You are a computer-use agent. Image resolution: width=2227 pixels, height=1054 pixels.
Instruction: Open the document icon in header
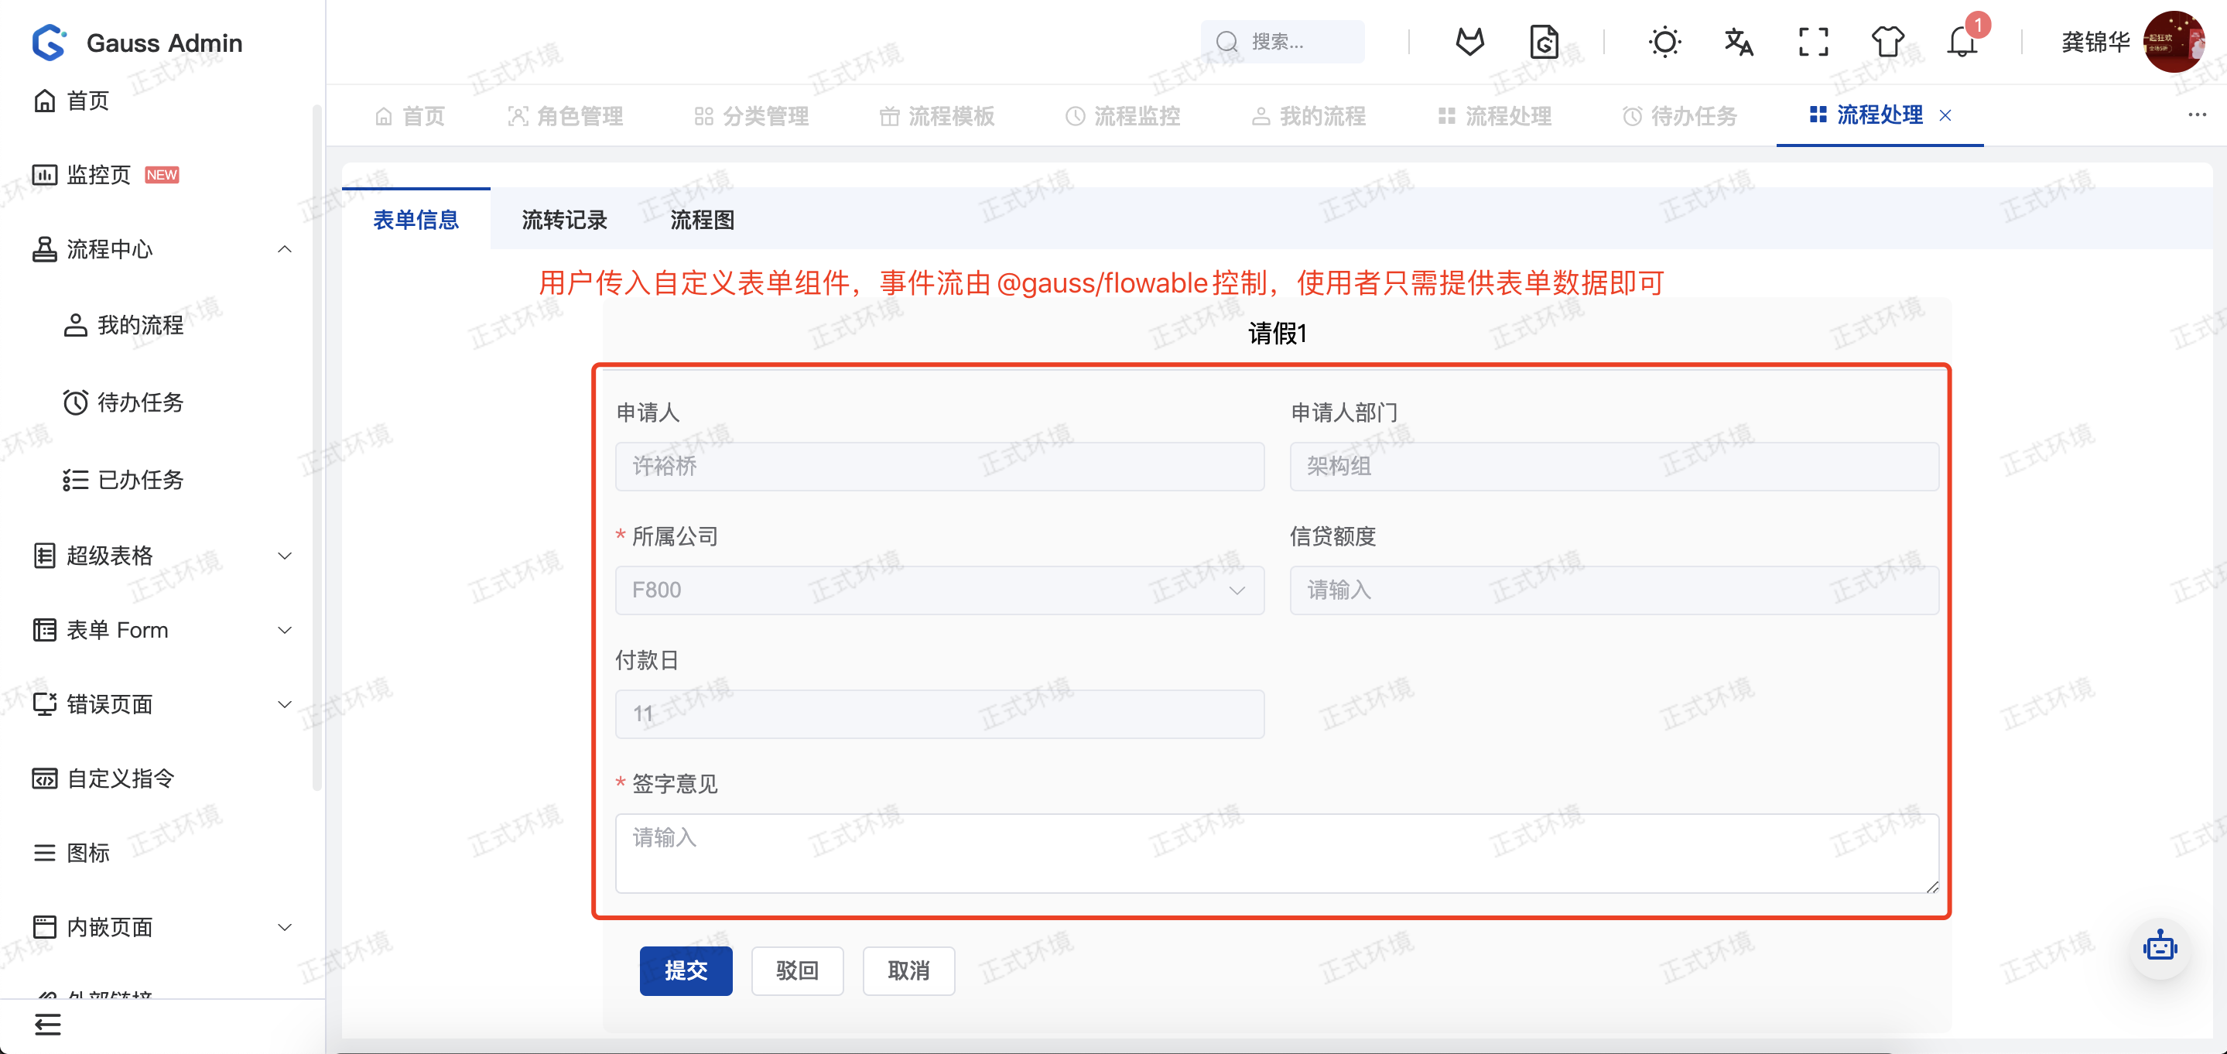(x=1543, y=42)
